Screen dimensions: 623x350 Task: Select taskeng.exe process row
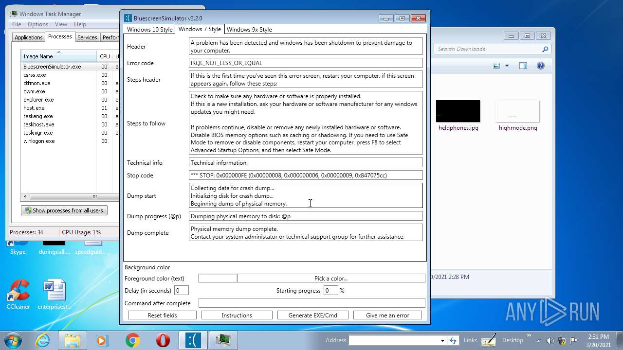(70, 116)
